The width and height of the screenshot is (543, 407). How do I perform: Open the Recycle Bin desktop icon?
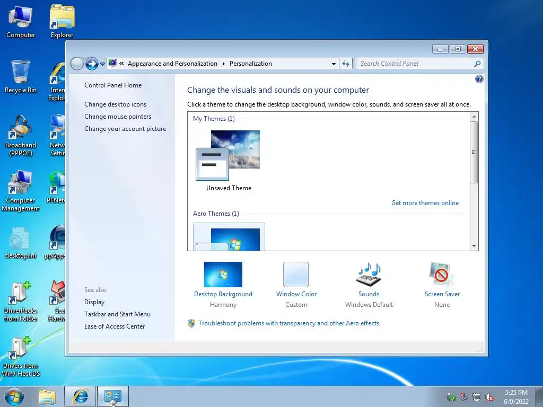[x=21, y=76]
